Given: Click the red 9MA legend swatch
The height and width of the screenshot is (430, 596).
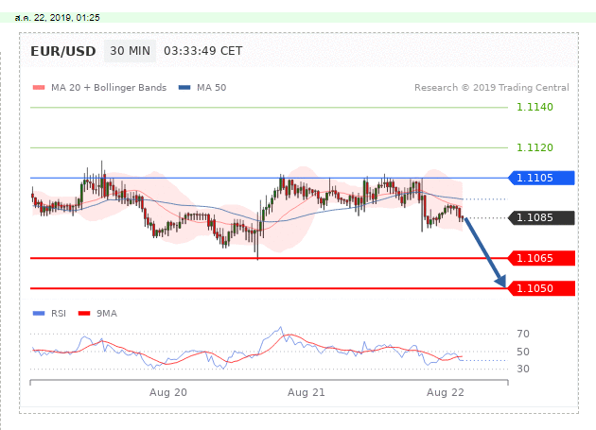Looking at the screenshot, I should [84, 314].
